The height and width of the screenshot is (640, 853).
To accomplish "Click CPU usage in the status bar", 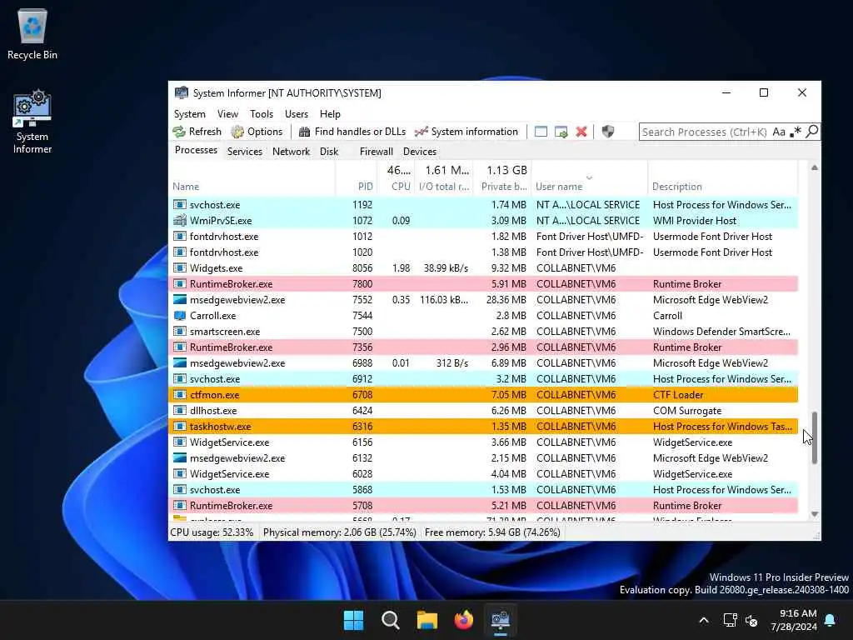I will (212, 532).
